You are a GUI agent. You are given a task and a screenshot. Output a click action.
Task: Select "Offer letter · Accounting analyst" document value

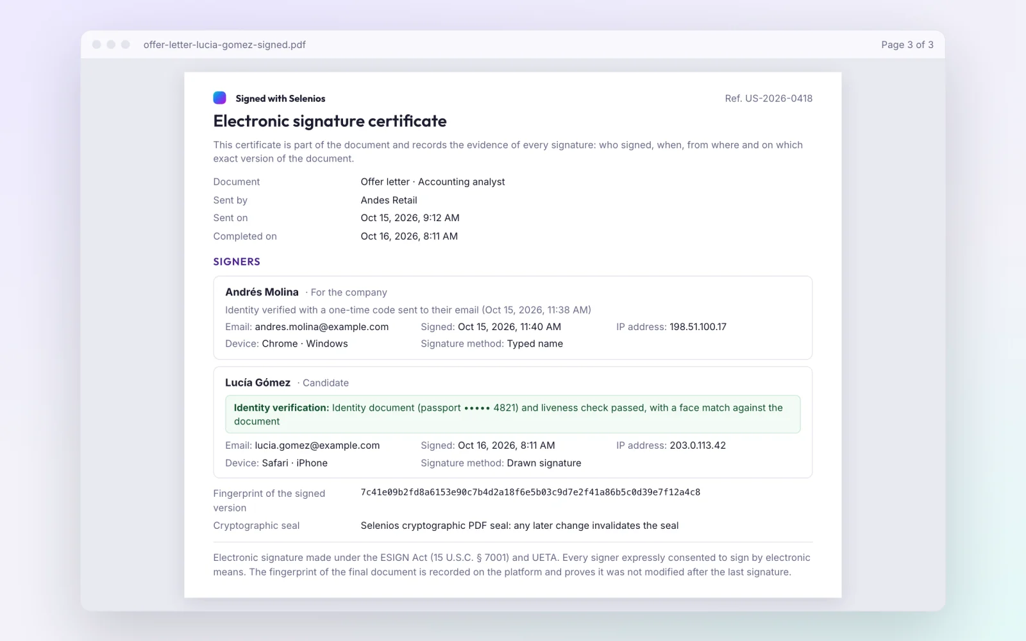click(433, 182)
